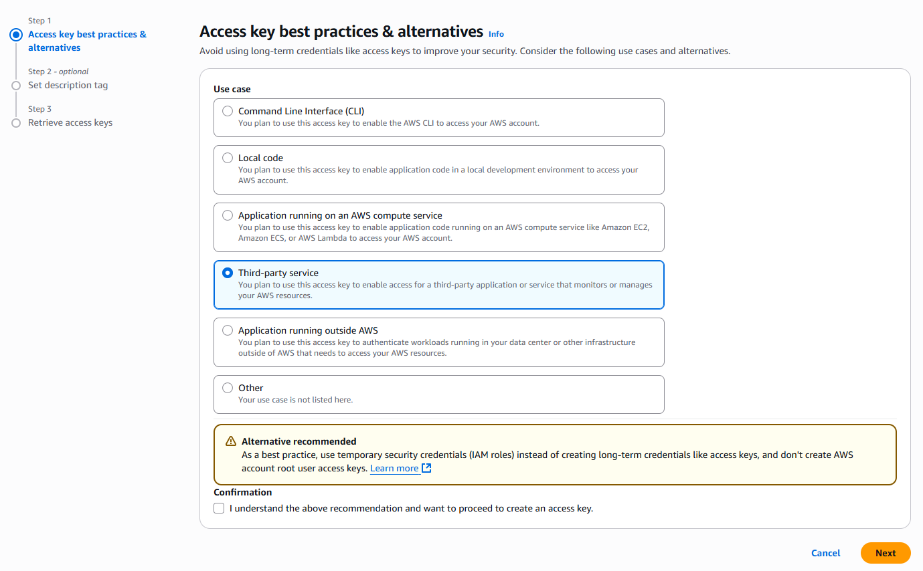923x571 pixels.
Task: Select the Command Line Interface (CLI) radio button
Action: coord(228,111)
